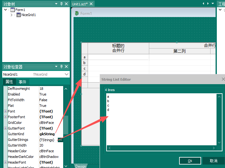225x168 pixels.
Task: Pin the 对象树 panel
Action: (x=61, y=4)
